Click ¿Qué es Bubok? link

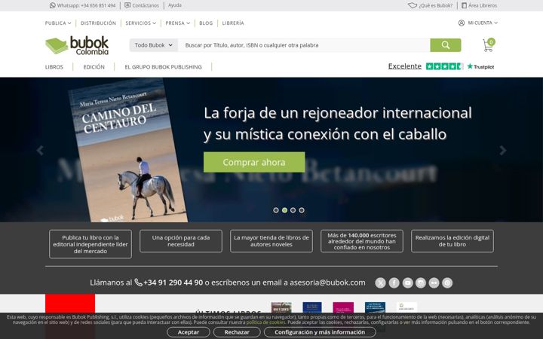(430, 5)
